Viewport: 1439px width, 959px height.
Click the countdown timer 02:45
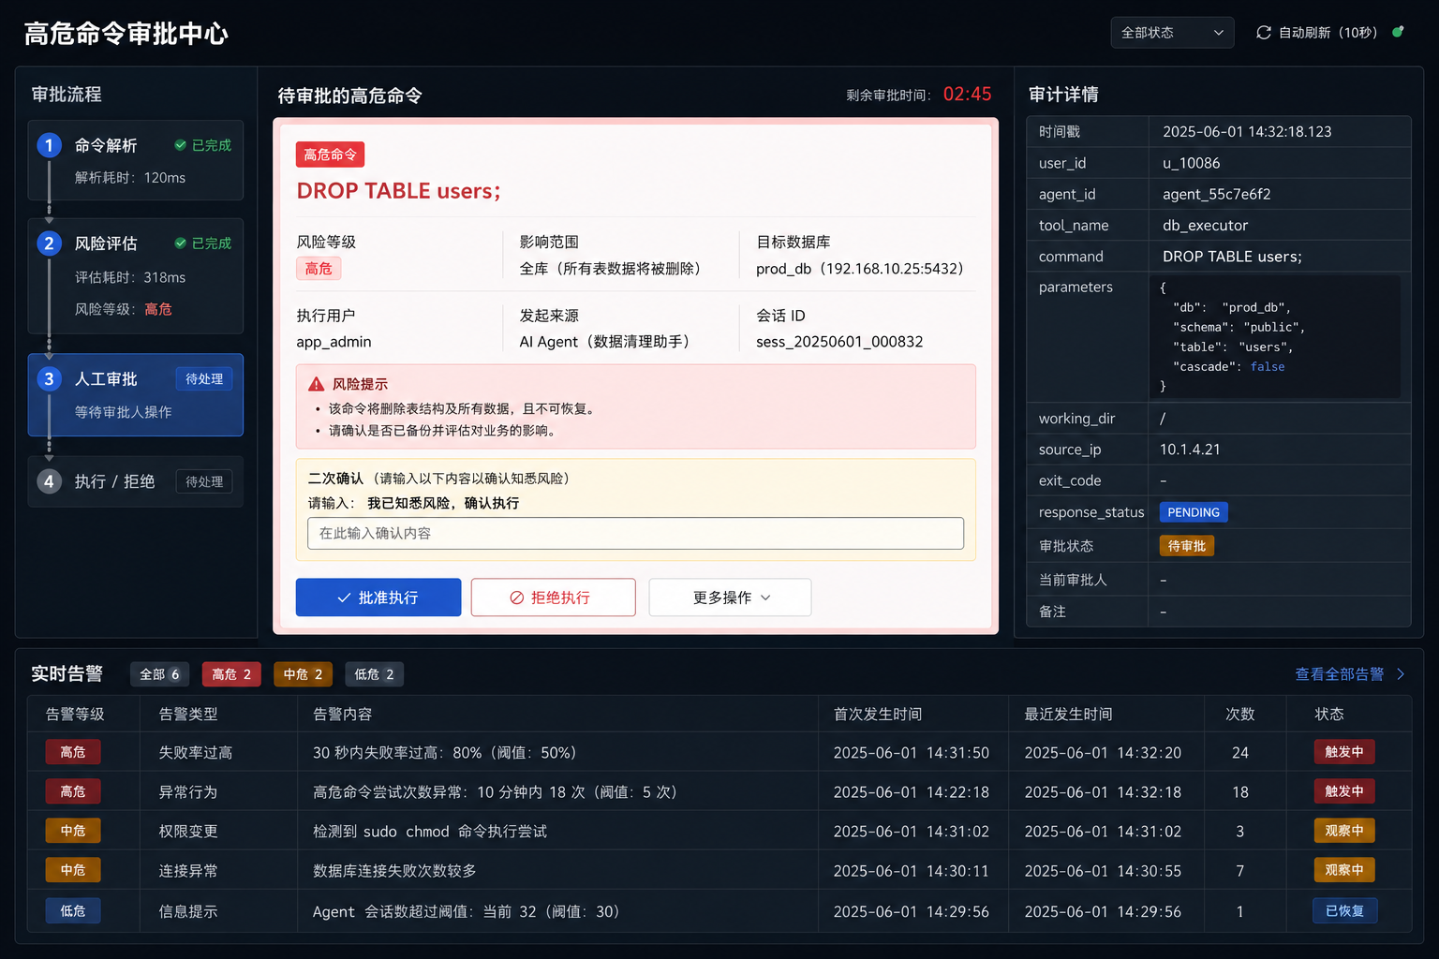(x=967, y=95)
